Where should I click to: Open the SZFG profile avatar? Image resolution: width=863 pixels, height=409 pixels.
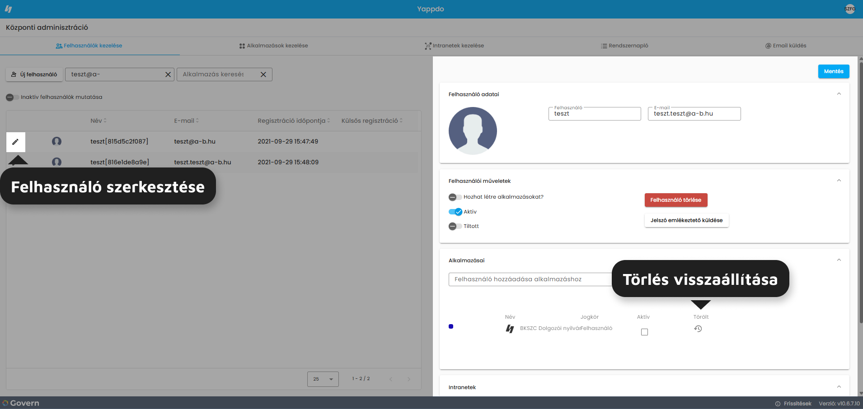tap(850, 9)
